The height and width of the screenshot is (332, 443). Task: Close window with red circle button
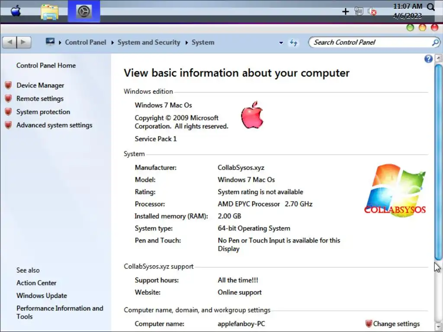[x=434, y=28]
